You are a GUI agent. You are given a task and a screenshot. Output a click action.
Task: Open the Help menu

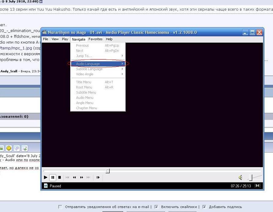click(109, 39)
